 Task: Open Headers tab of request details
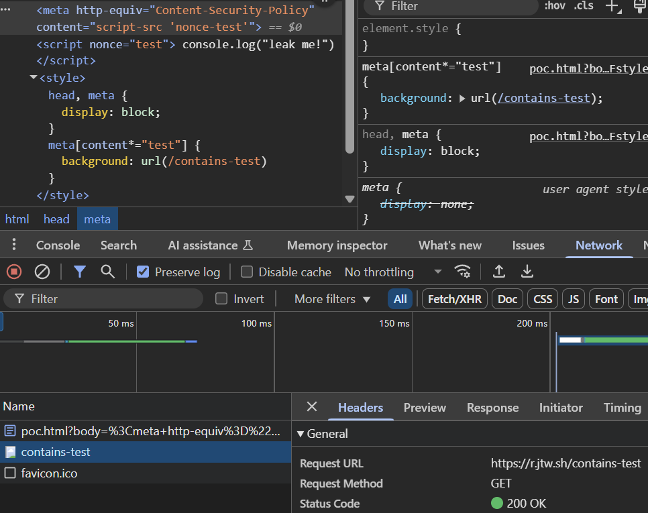(x=360, y=408)
